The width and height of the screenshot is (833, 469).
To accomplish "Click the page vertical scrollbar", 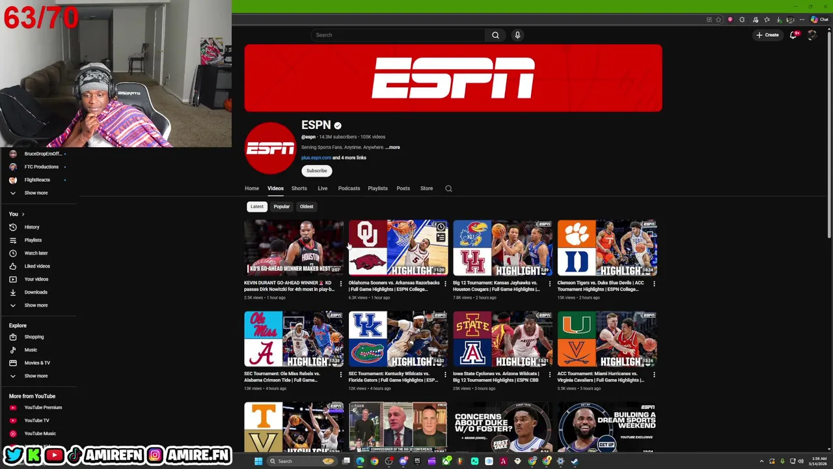I will [x=828, y=134].
